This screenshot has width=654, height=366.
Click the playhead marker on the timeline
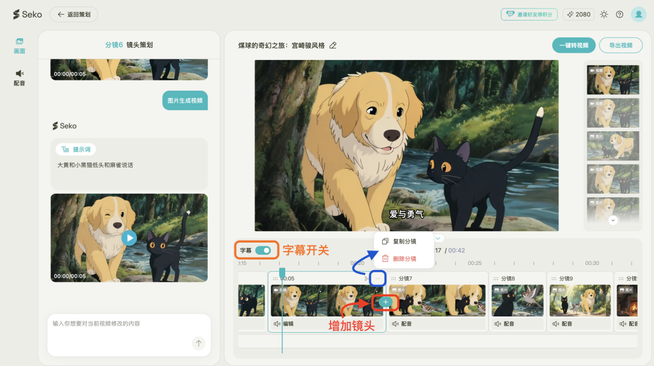pos(282,273)
